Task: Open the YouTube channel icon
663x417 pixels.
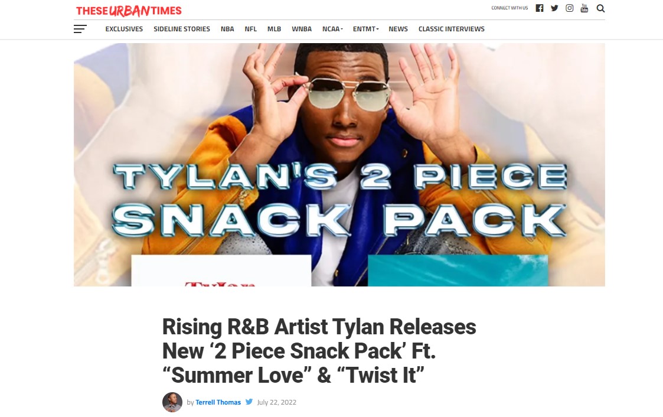Action: (x=584, y=8)
